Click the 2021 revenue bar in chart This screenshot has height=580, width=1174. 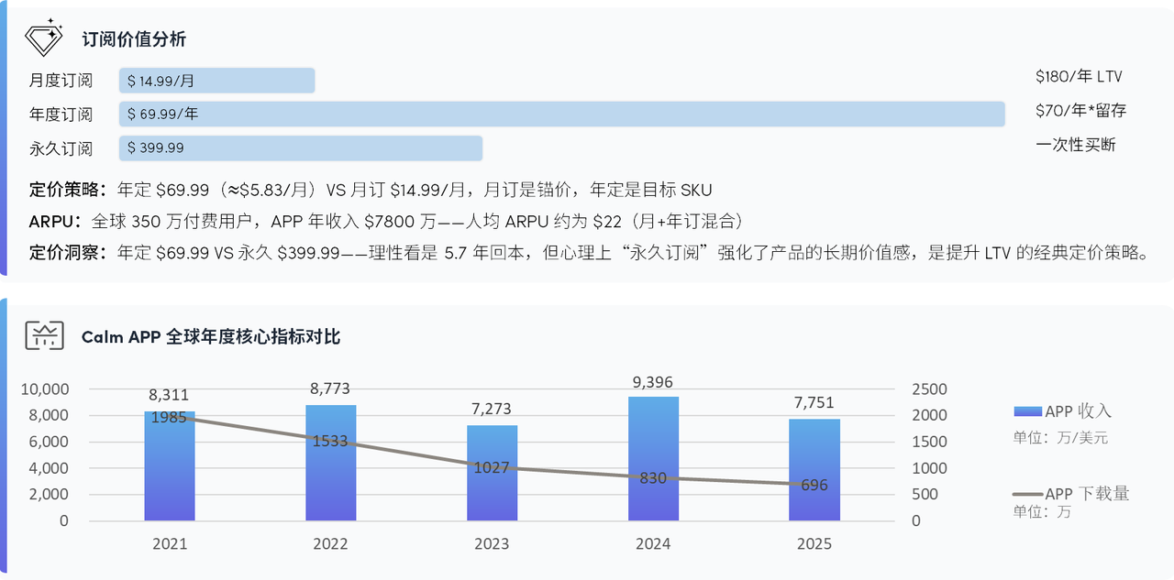pyautogui.click(x=170, y=476)
